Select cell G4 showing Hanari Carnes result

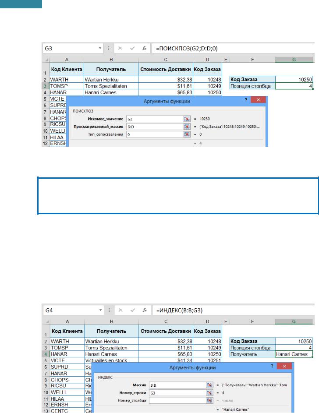click(x=294, y=354)
